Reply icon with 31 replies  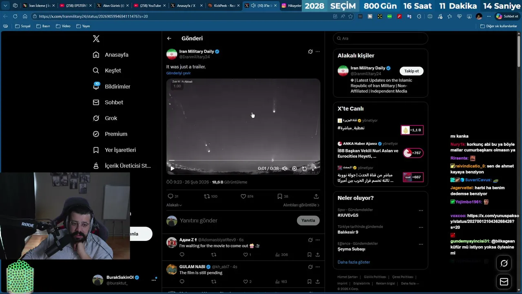click(173, 196)
